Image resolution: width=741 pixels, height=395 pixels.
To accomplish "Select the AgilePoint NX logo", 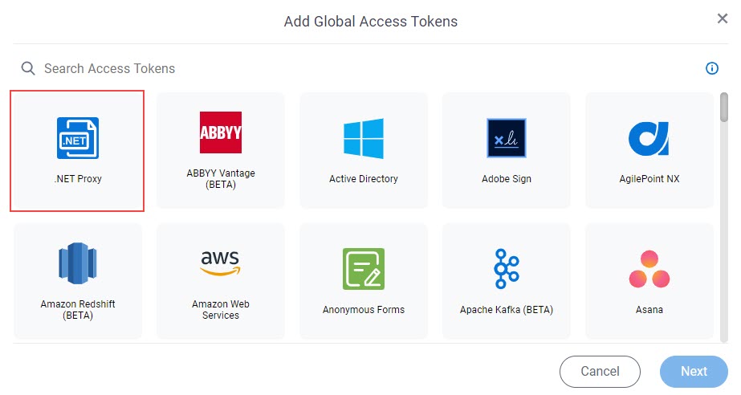I will (x=649, y=138).
